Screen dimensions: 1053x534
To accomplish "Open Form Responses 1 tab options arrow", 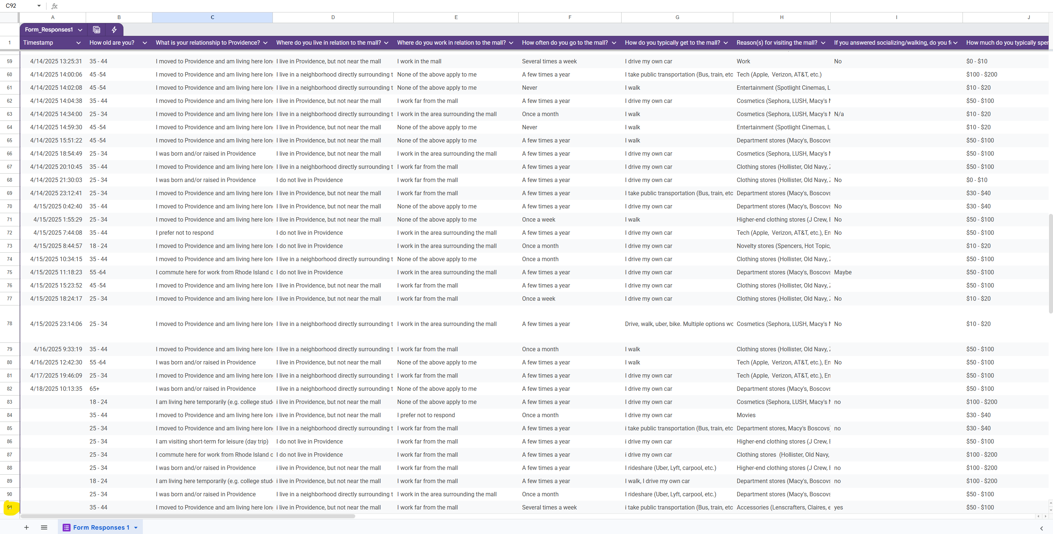I will 136,527.
